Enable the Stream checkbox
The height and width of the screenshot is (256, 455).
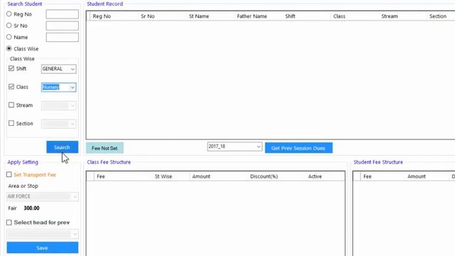pyautogui.click(x=11, y=105)
